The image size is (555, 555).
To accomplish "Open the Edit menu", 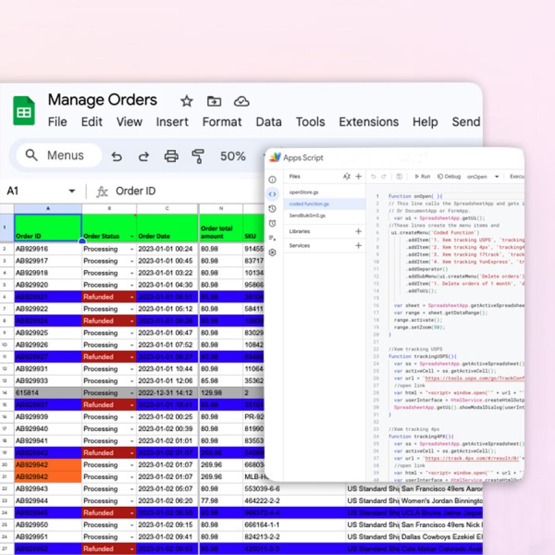I will pos(92,121).
